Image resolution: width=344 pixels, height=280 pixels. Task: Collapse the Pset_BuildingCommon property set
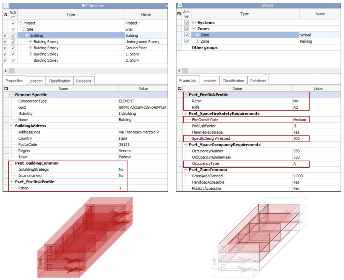click(11, 163)
